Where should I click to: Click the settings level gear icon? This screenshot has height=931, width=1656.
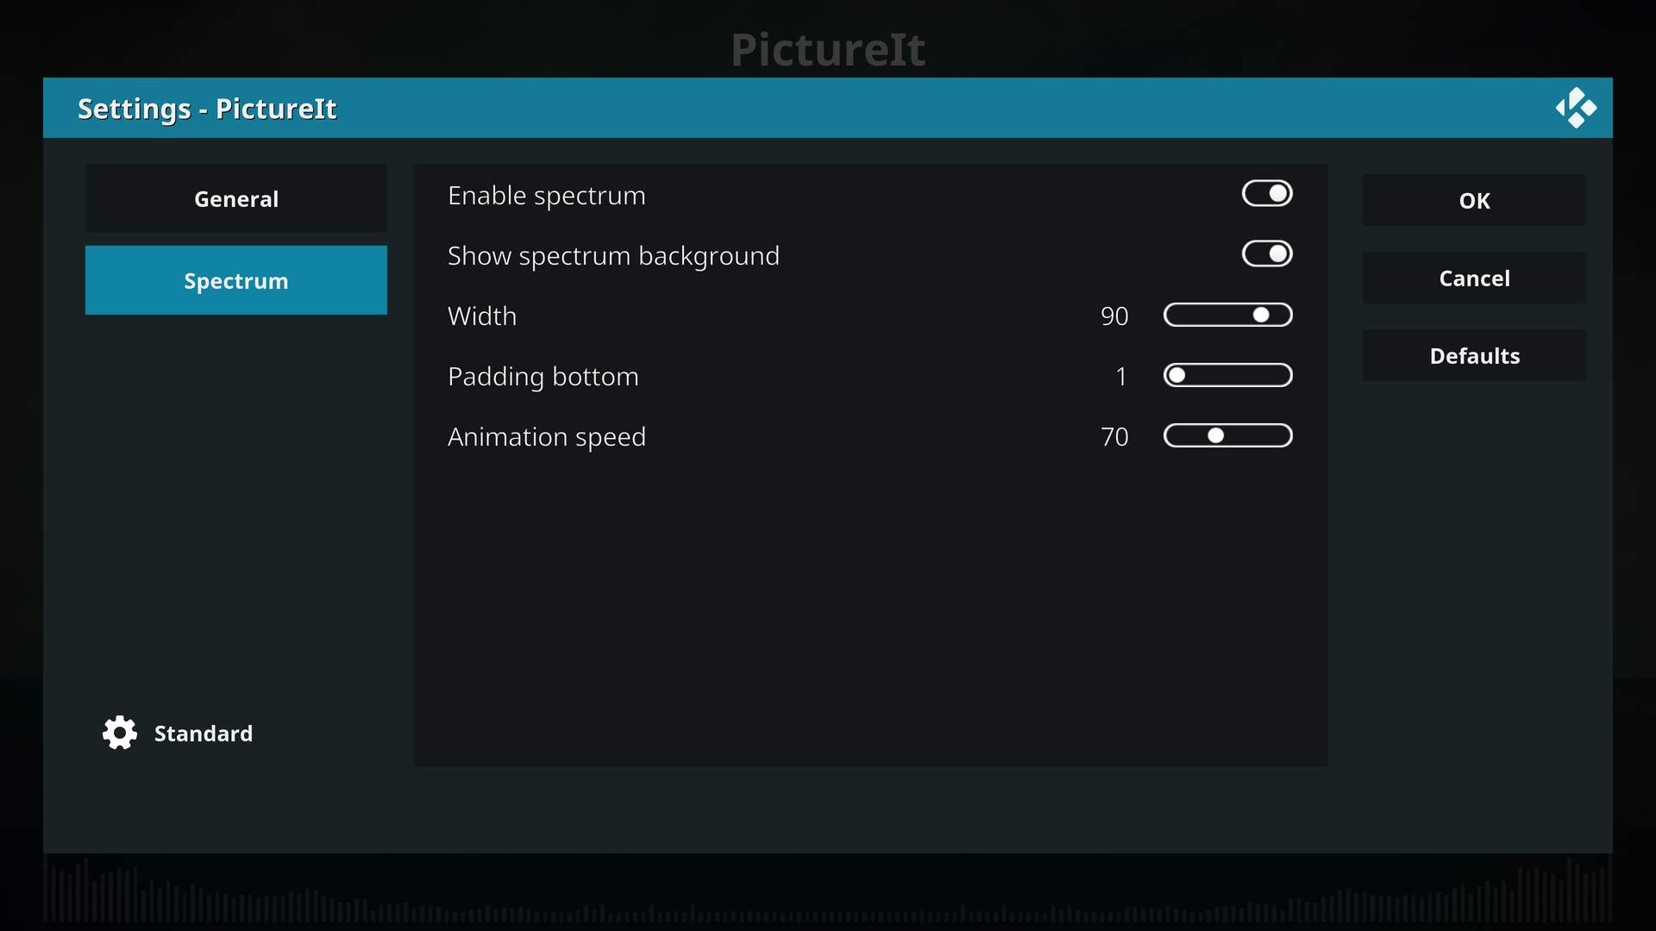[x=120, y=733]
